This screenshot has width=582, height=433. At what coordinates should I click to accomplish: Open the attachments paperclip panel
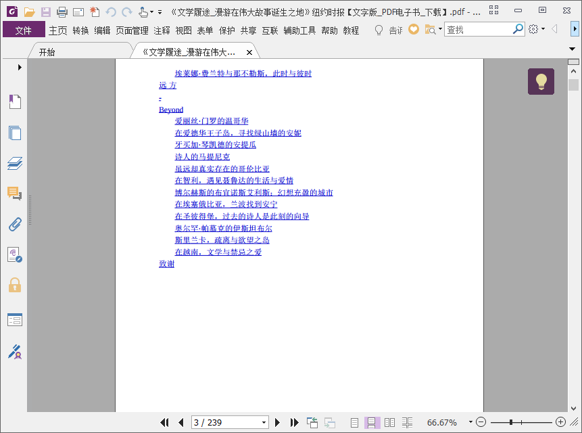coord(15,225)
